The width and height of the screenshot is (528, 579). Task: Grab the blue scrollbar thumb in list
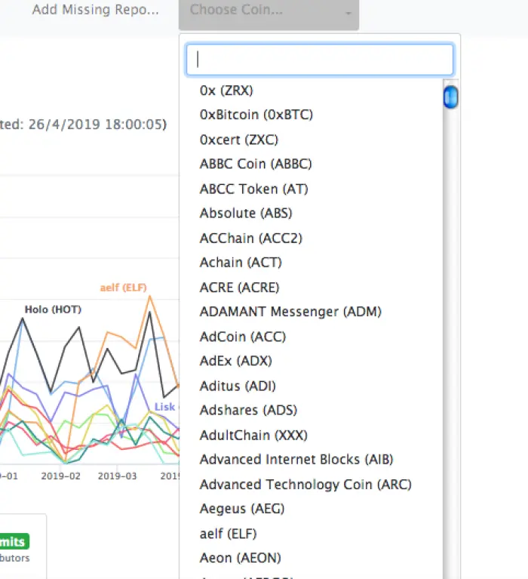point(450,97)
